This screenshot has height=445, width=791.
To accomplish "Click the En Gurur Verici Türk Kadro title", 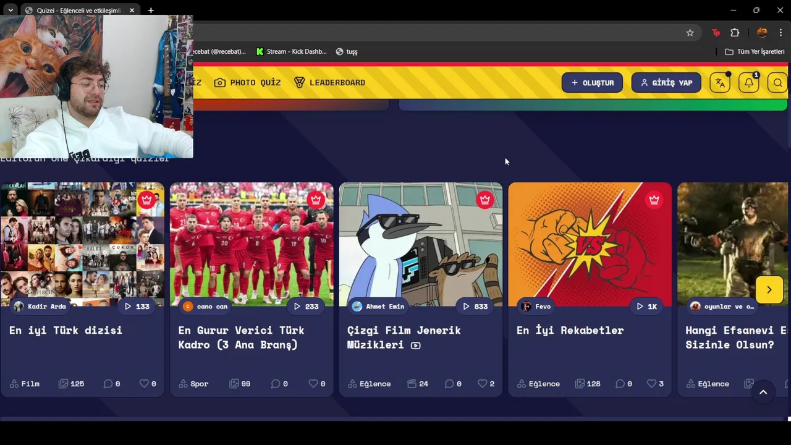I will click(241, 337).
